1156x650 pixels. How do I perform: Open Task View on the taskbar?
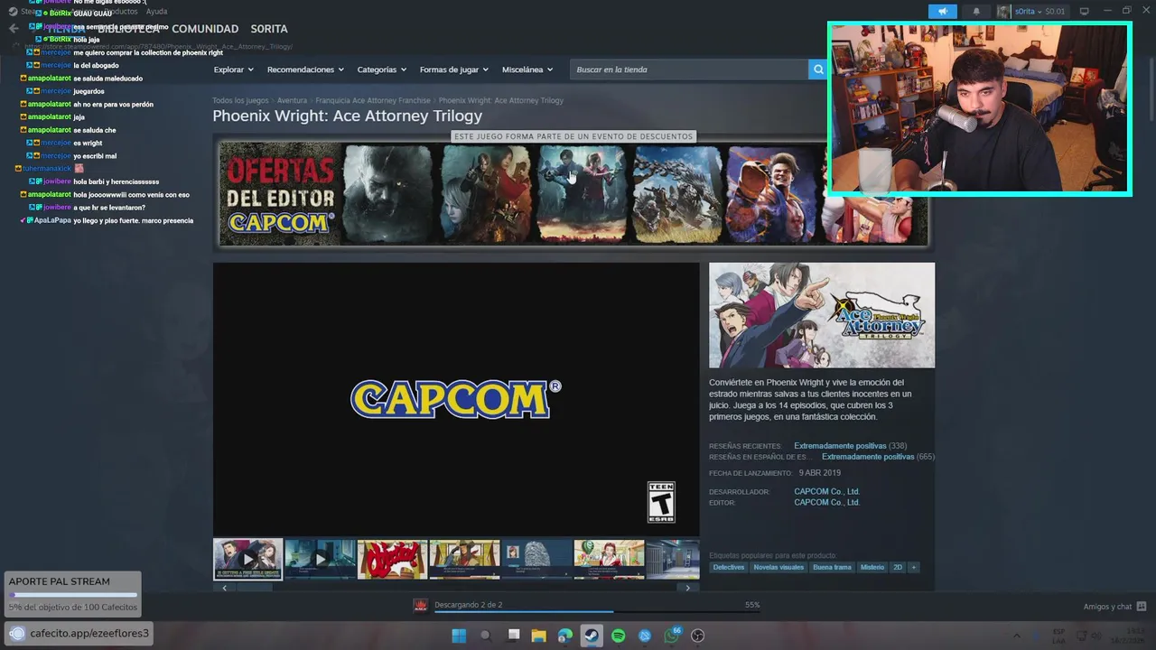pyautogui.click(x=513, y=636)
